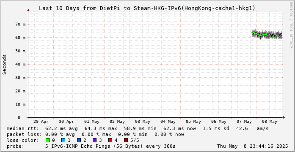The height and width of the screenshot is (152, 295).
Task: Click the 70 m y-axis tick label
Action: click(20, 24)
